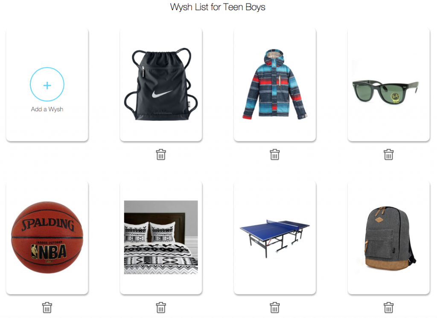Screen dimensions: 437x318
Task: Click the 'Wysh List for Teen Boys' heading
Action: pyautogui.click(x=218, y=7)
